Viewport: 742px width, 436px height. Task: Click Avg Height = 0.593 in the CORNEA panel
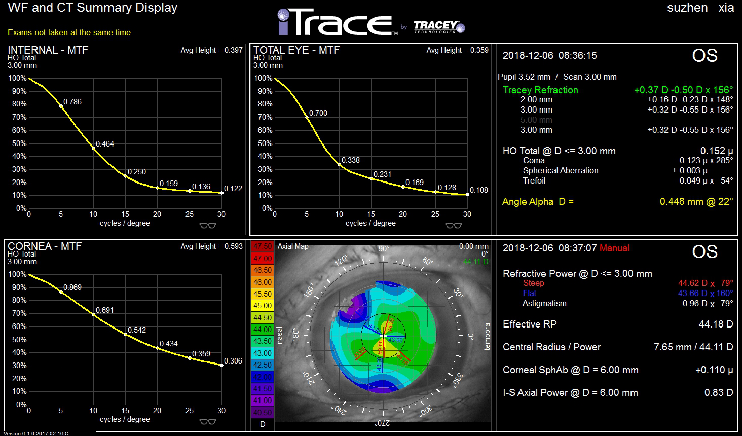point(212,246)
